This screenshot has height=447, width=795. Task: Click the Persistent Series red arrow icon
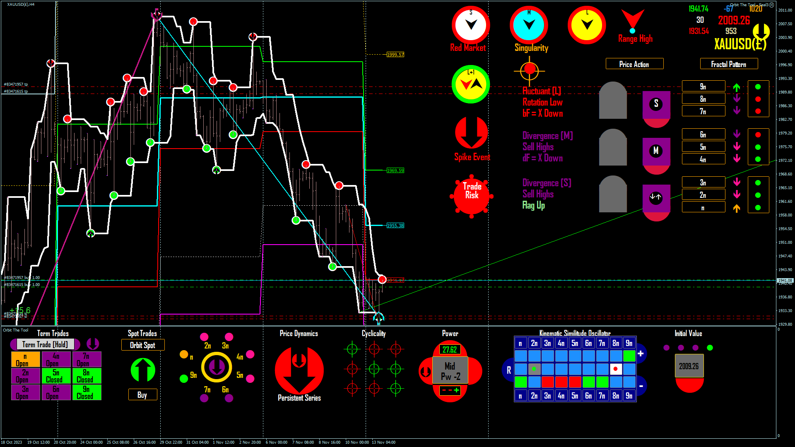(299, 370)
